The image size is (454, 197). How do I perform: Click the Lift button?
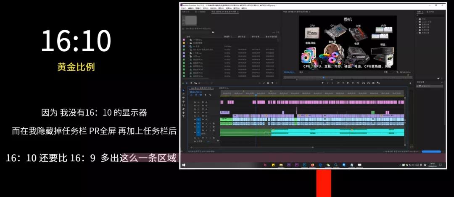[x=364, y=83]
